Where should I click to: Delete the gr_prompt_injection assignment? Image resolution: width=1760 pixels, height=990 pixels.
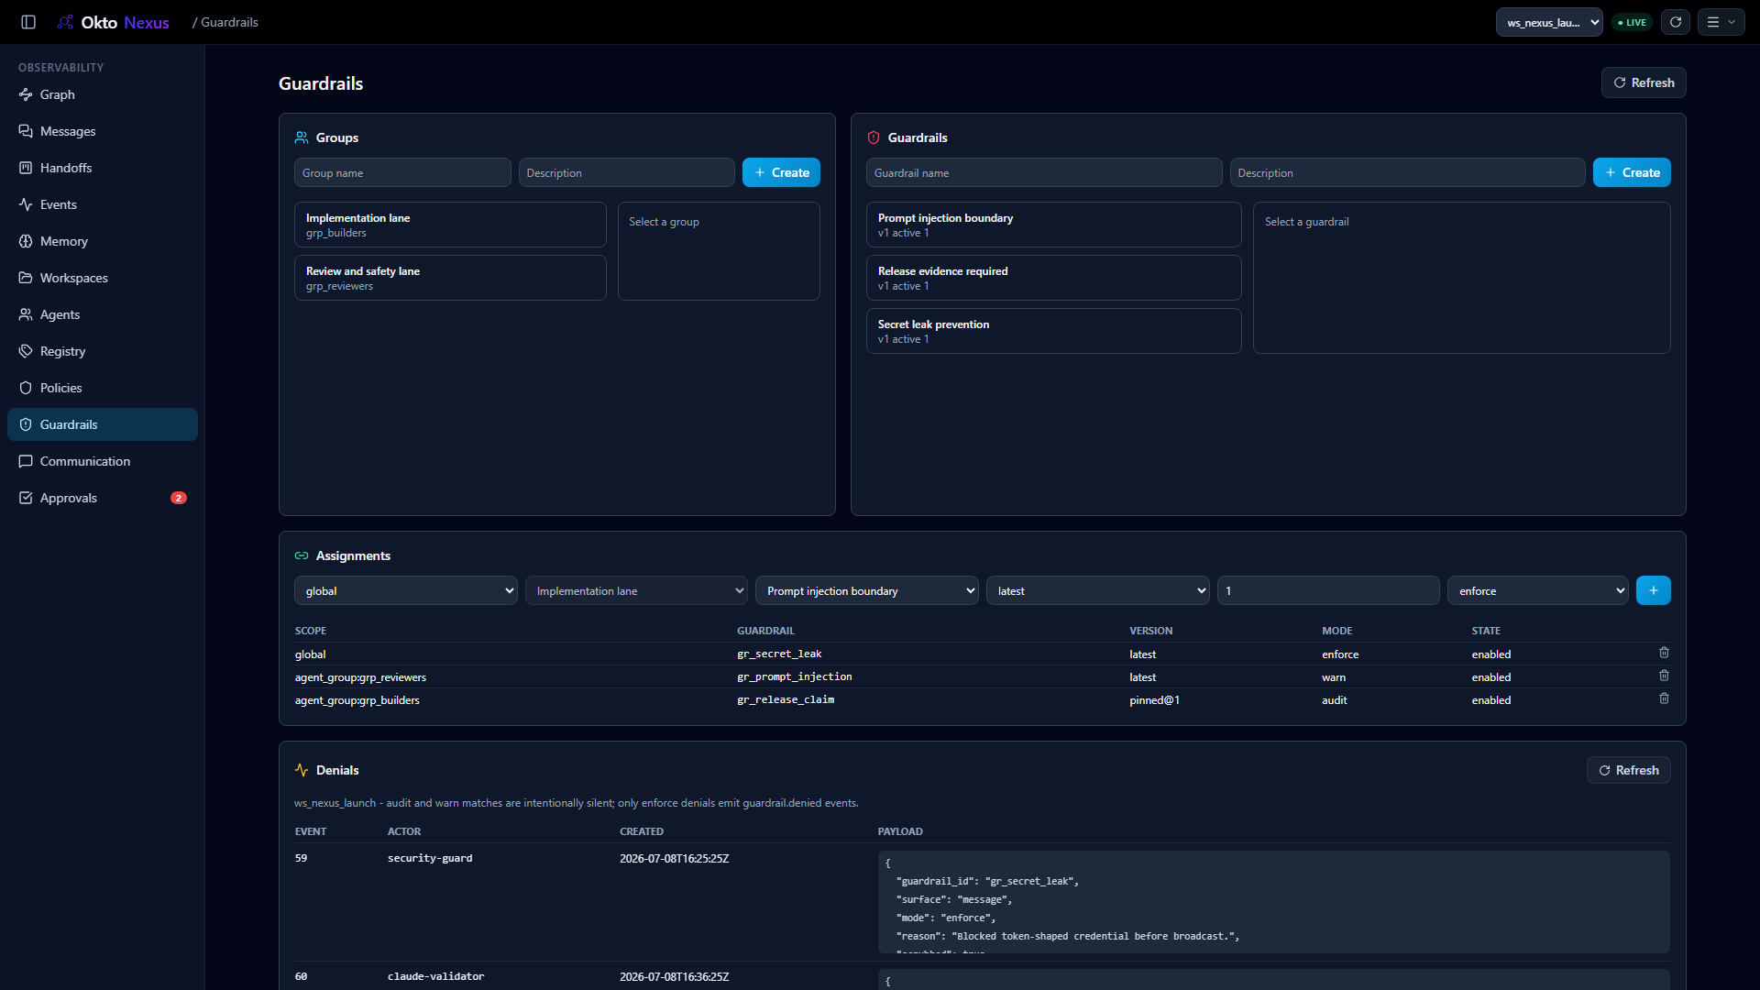coord(1664,676)
